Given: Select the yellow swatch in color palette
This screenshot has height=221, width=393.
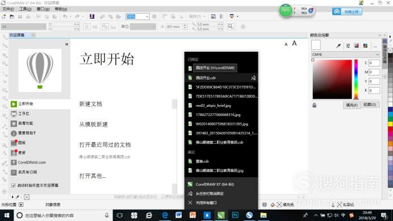Looking at the screenshot, I should point(391,124).
